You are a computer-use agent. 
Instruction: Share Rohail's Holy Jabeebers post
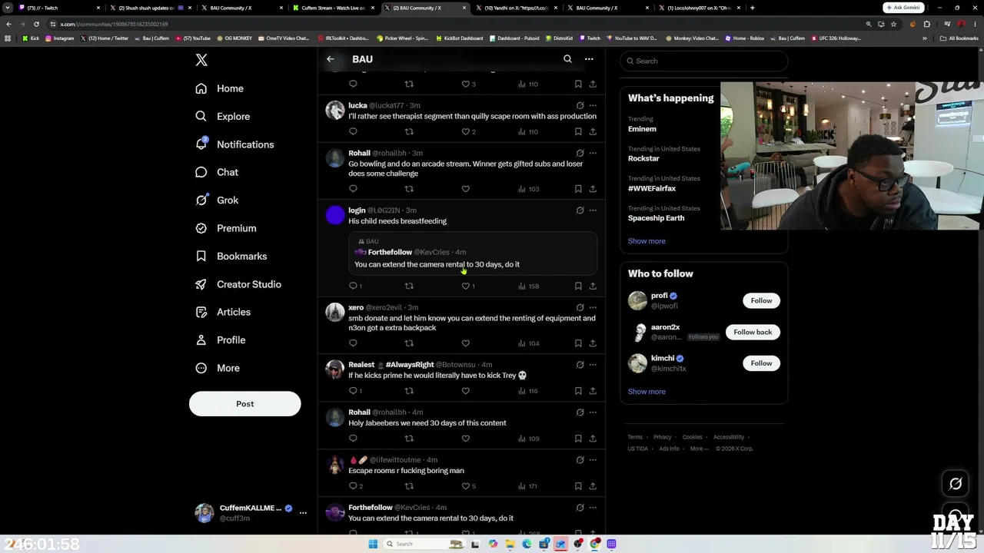pos(593,439)
